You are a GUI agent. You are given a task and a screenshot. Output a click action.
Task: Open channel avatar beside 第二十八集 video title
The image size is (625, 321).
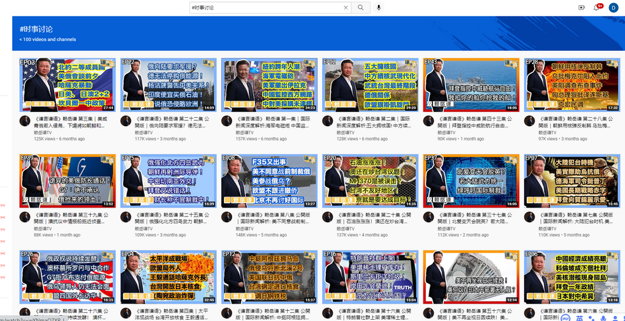(529, 121)
